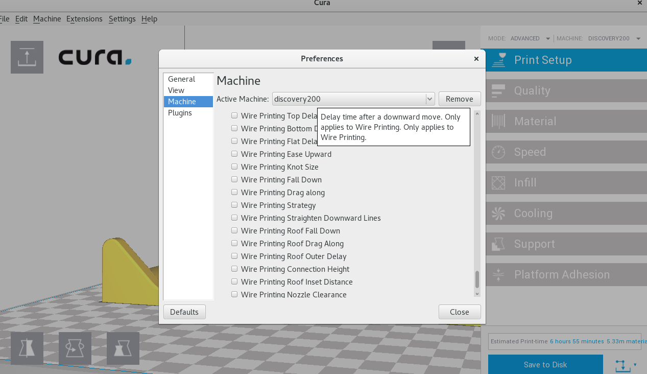Click the load file icon in the viewport
This screenshot has width=647, height=374.
pyautogui.click(x=27, y=57)
